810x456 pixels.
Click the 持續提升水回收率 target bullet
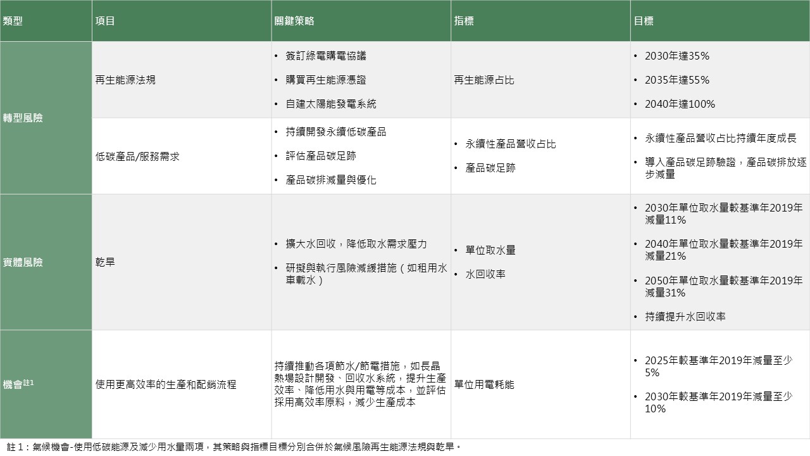click(685, 317)
